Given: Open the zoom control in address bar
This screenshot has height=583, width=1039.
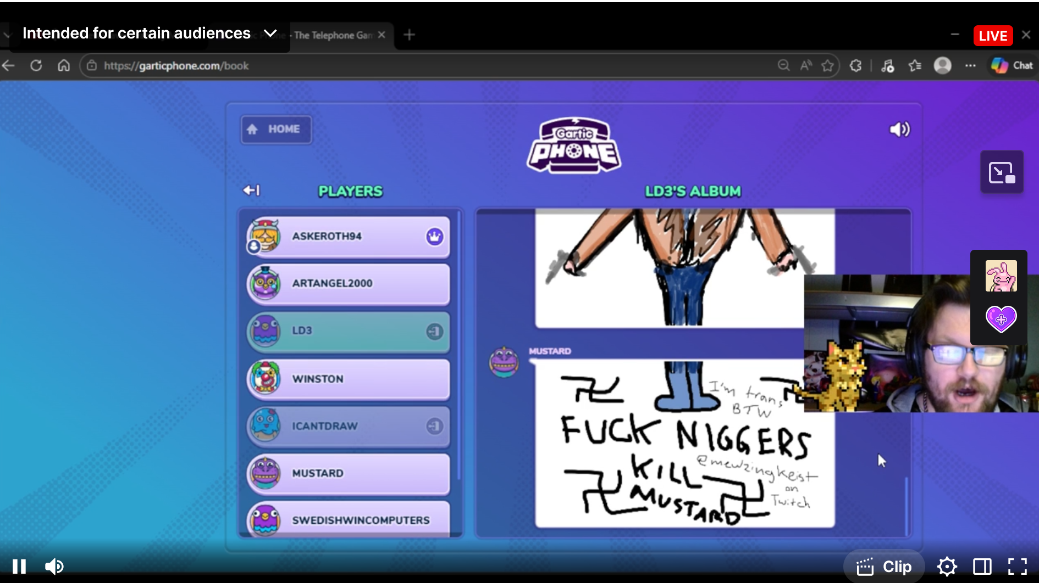Looking at the screenshot, I should 783,66.
